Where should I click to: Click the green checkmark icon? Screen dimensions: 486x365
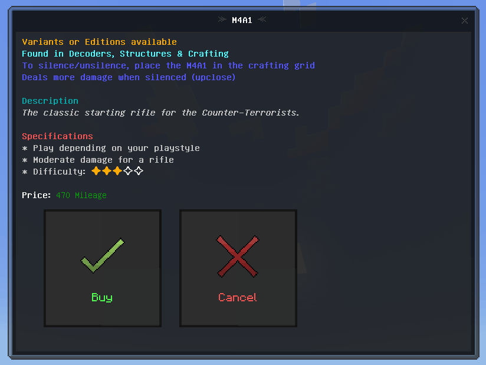(x=103, y=255)
